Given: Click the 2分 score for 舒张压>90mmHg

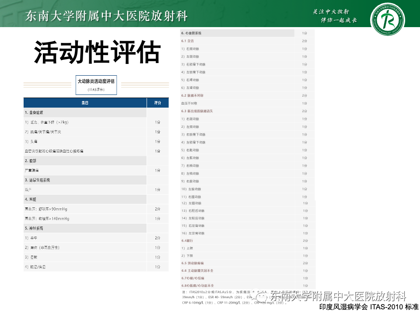Looking at the screenshot, I should 157,209.
